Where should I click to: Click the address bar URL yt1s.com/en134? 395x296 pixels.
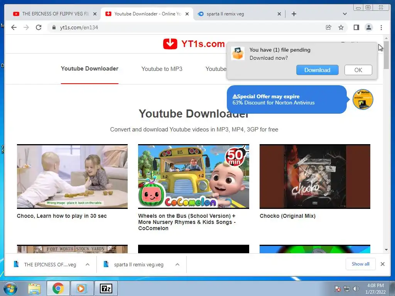[x=79, y=27]
